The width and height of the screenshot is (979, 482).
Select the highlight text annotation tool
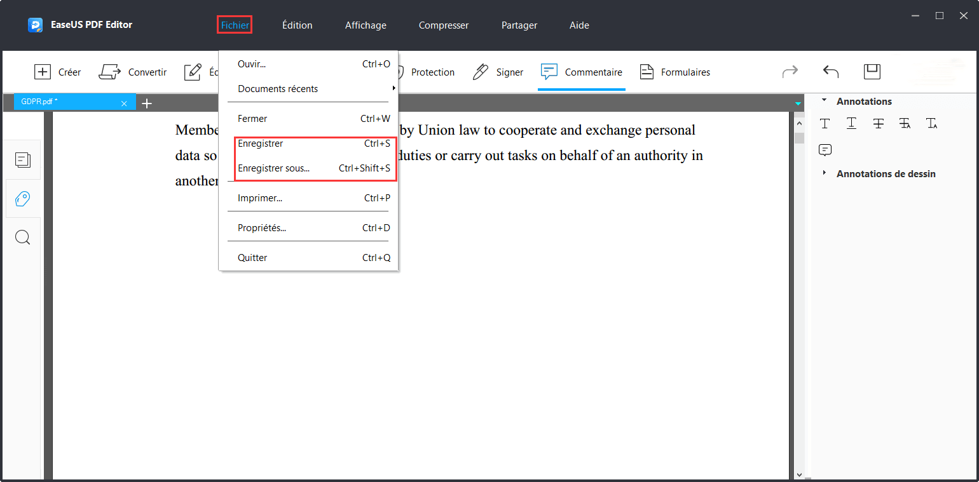coord(825,123)
